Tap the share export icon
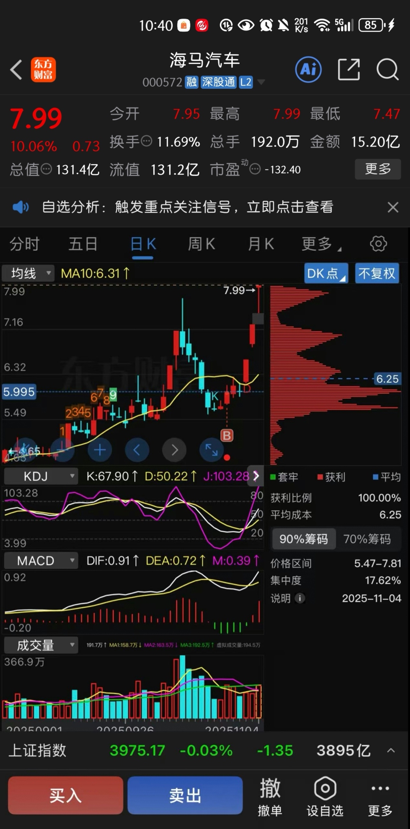Viewport: 410px width, 829px height. tap(349, 69)
